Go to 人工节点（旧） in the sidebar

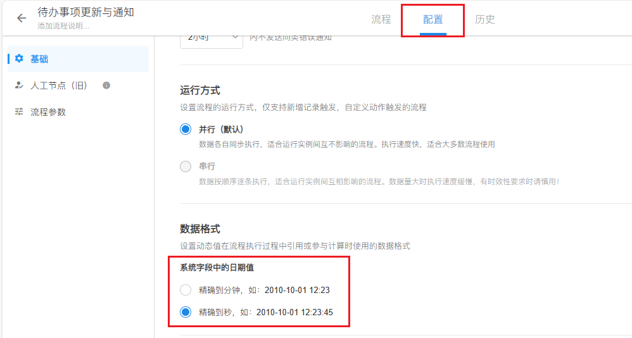click(x=59, y=85)
